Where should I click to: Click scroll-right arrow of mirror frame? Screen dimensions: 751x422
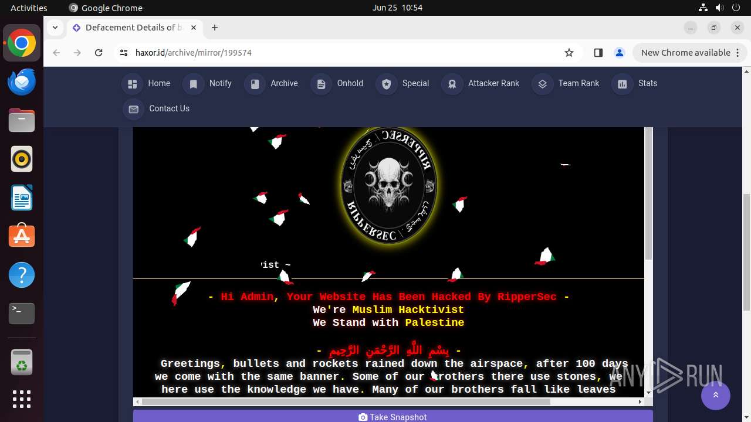click(x=640, y=402)
